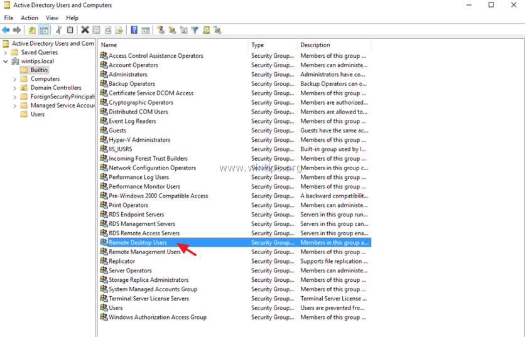This screenshot has height=337, width=525.
Task: Select Access Control Assistance Operators row
Action: [235, 56]
